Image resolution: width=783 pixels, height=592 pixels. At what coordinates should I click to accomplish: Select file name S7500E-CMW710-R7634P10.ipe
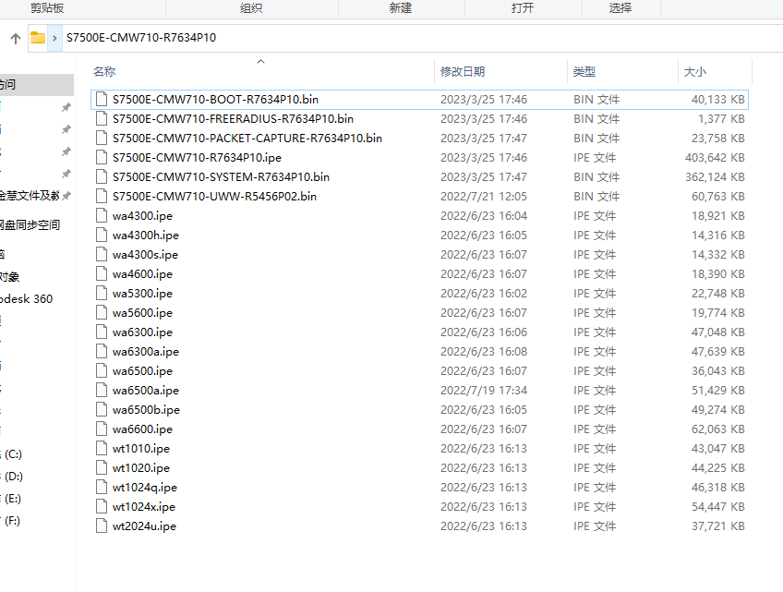tap(197, 158)
